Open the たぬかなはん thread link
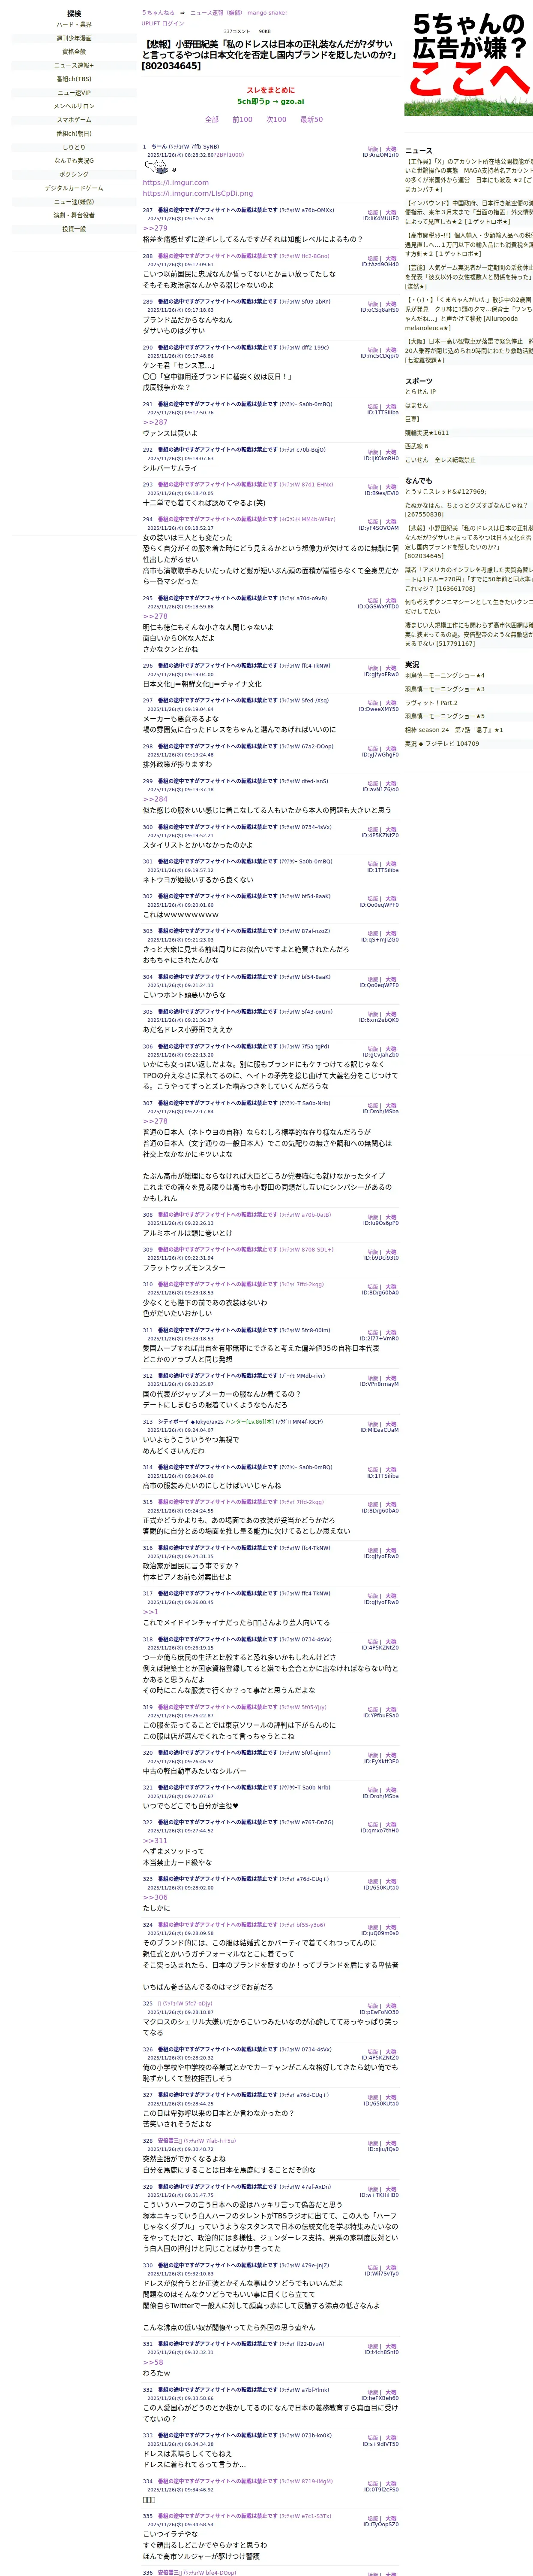This screenshot has height=2576, width=533. [x=466, y=510]
